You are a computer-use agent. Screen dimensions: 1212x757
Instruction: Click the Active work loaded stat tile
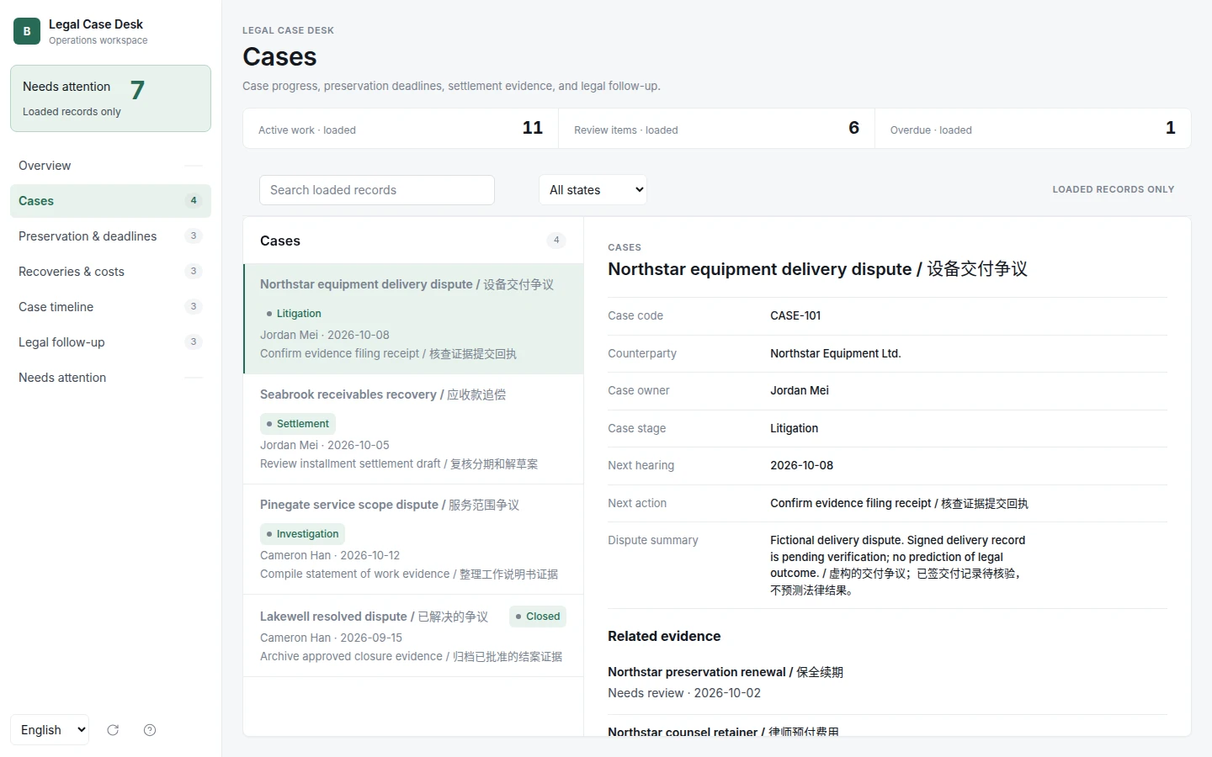click(x=401, y=129)
